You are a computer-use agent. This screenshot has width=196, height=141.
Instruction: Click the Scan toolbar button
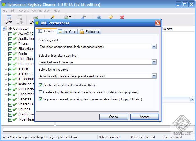9,19
